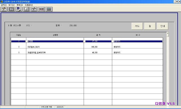Screen dimensions: 181x109
Task: Open the bar chart statistics icon
Action: (x=26, y=9)
